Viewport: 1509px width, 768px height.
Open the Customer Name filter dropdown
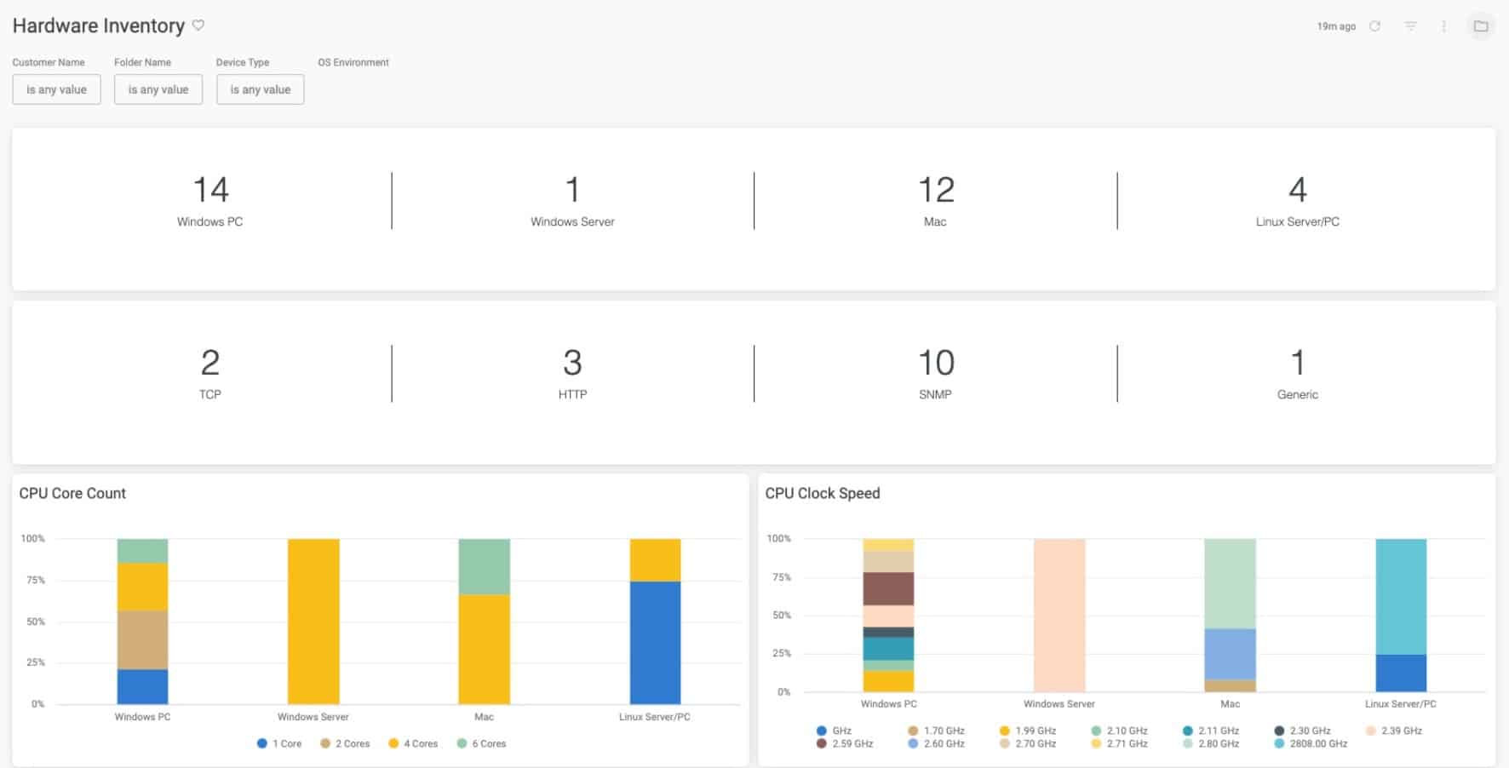(x=56, y=89)
